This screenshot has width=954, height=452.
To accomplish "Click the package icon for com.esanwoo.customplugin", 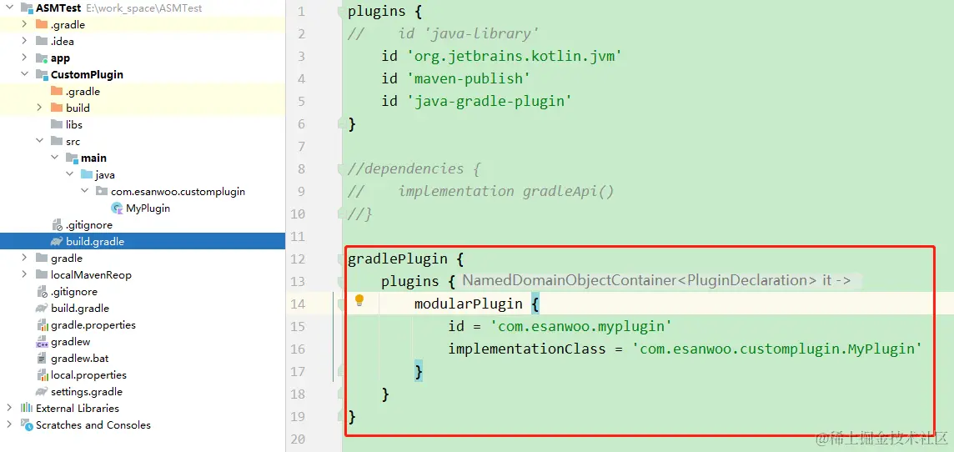I will coord(102,191).
